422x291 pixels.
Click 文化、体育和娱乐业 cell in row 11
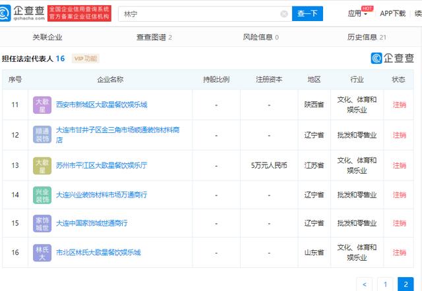click(357, 105)
